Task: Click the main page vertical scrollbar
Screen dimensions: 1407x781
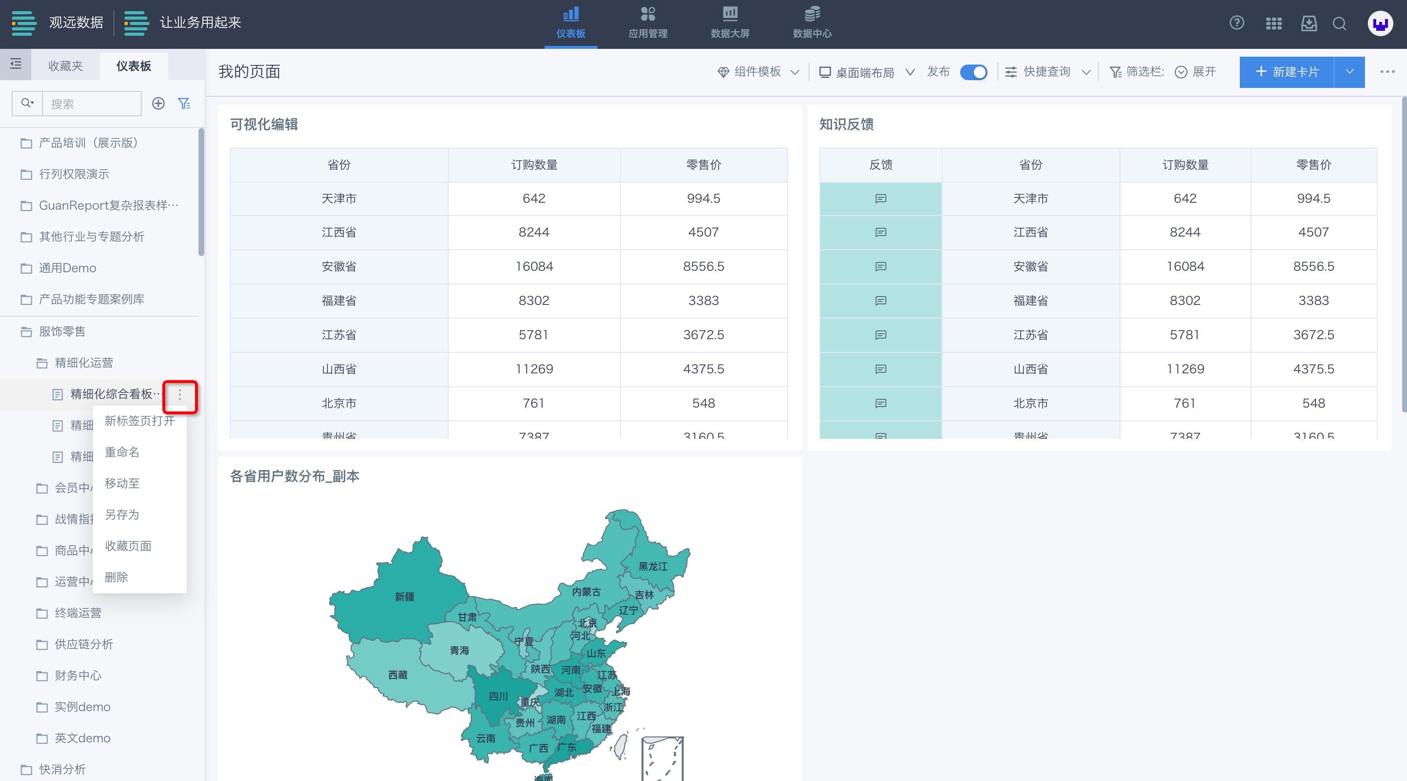Action: pos(1404,255)
